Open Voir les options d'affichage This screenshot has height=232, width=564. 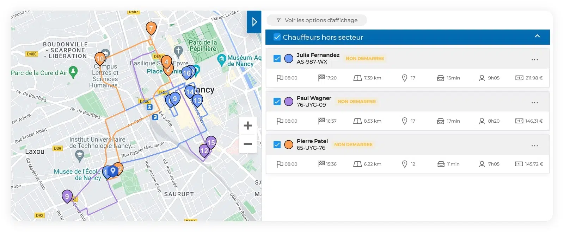317,20
